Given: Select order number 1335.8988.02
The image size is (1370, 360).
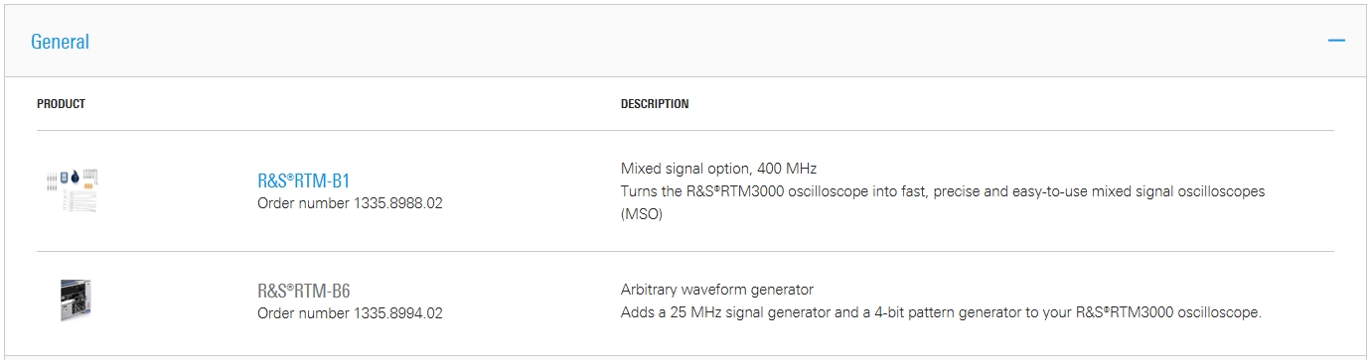Looking at the screenshot, I should pyautogui.click(x=397, y=203).
